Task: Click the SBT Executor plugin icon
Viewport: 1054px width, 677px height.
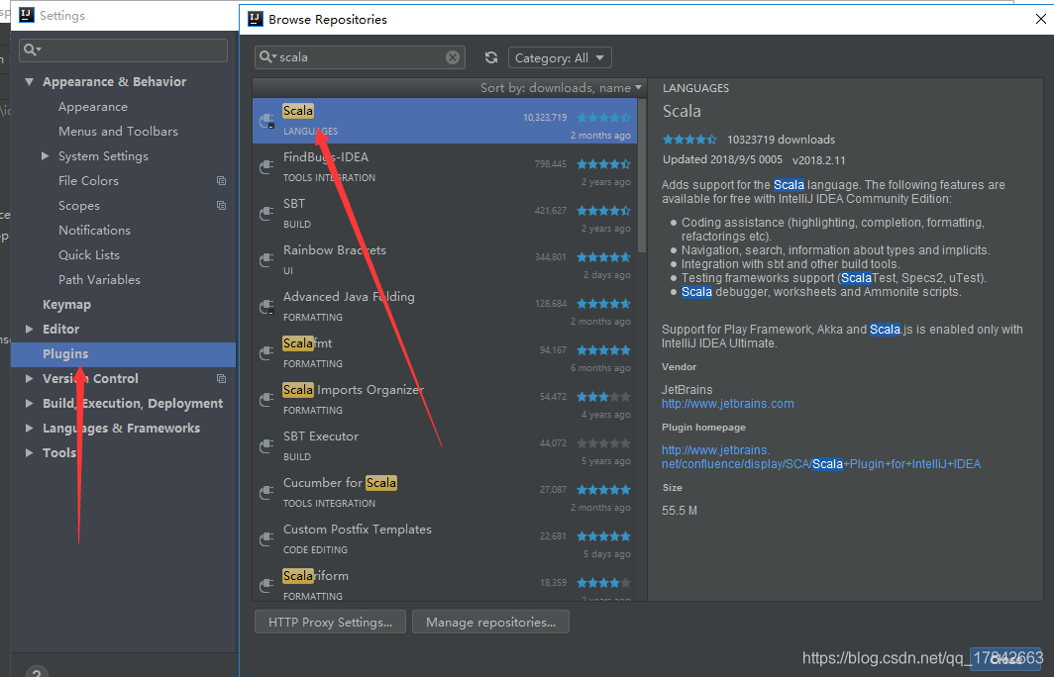Action: (266, 446)
